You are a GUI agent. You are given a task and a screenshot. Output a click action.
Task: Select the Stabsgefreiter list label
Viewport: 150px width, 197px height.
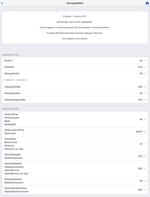tap(12, 93)
